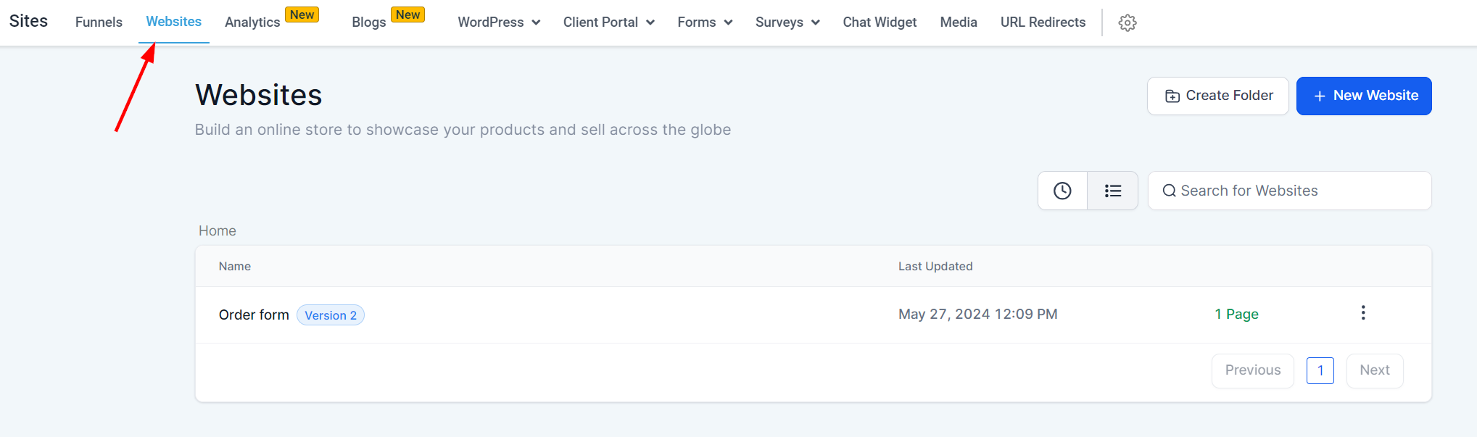Open the settings gear icon
The width and height of the screenshot is (1477, 437).
(x=1127, y=22)
